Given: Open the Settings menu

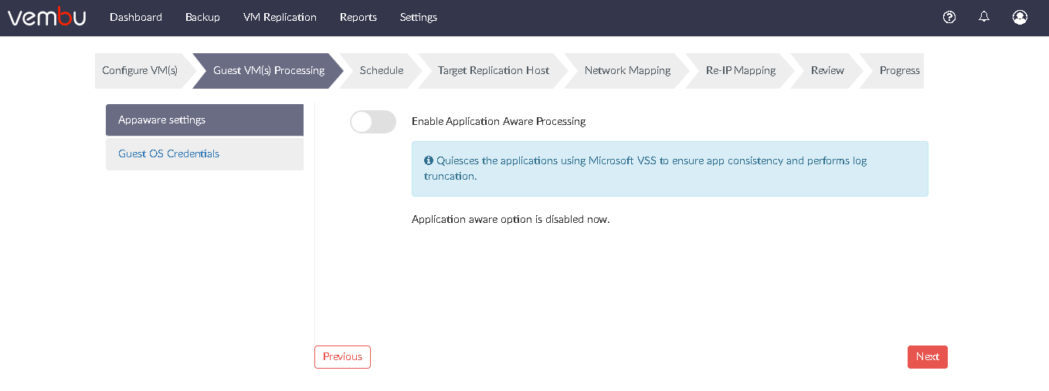Looking at the screenshot, I should [419, 17].
